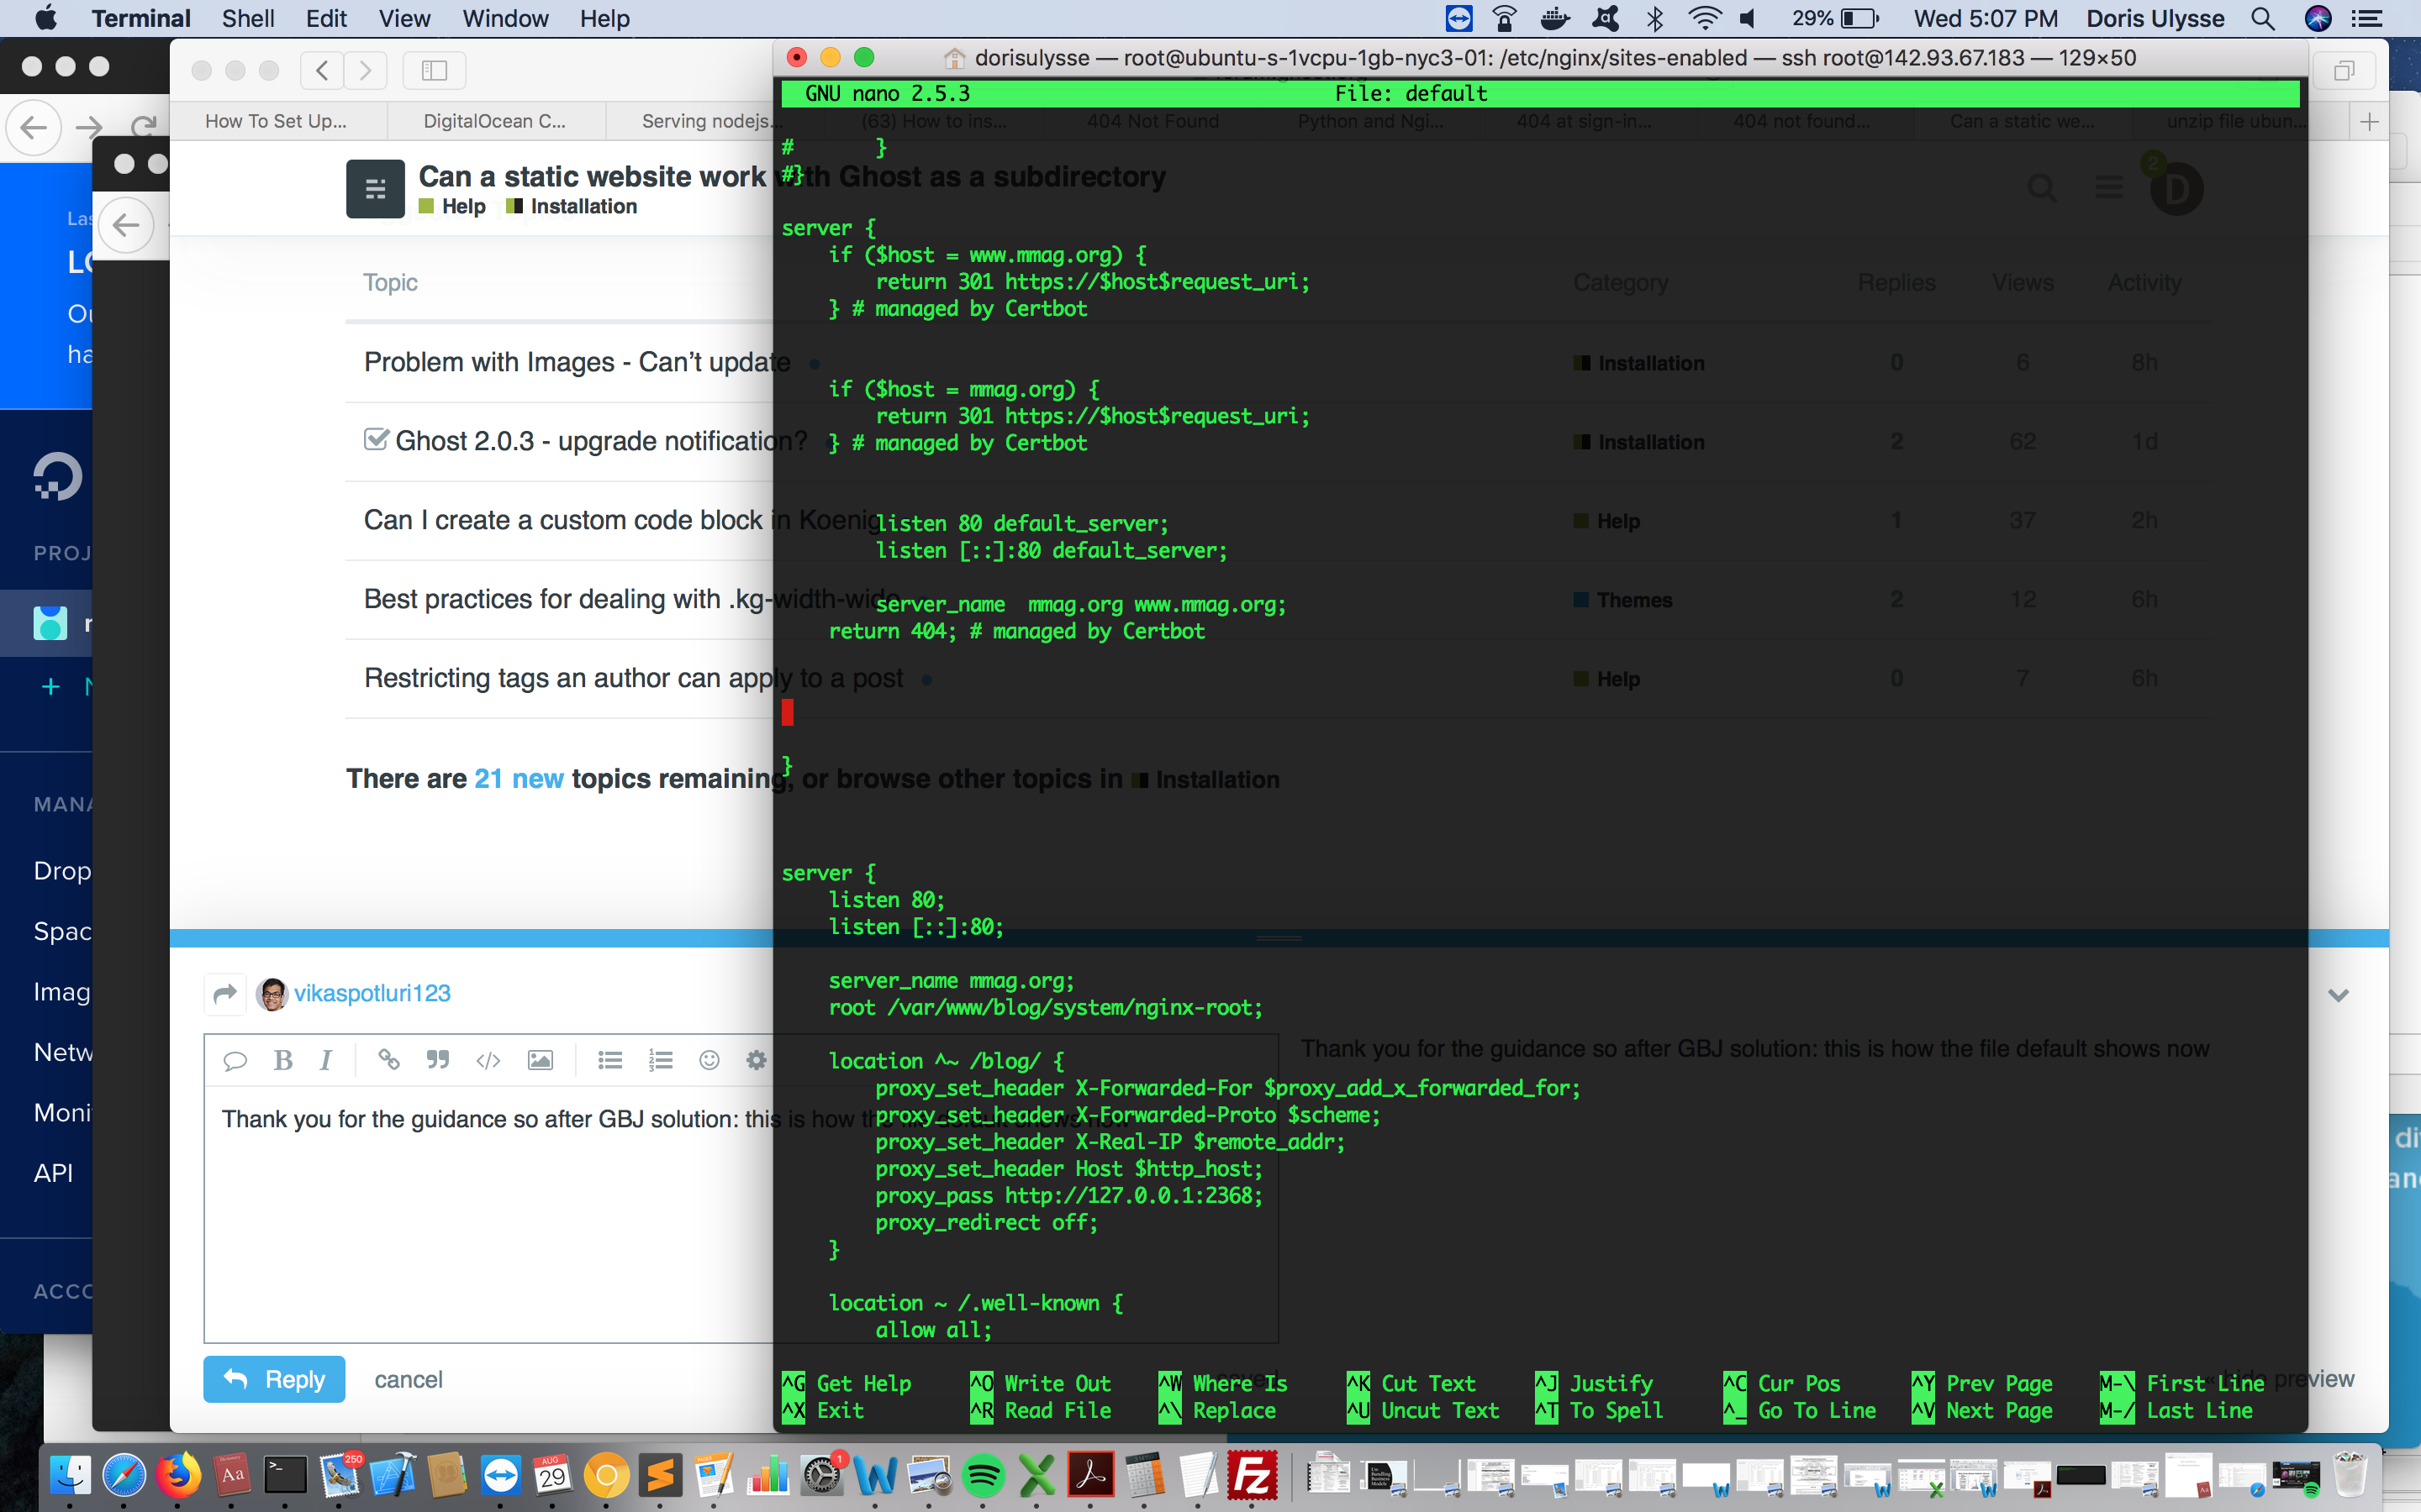Image resolution: width=2421 pixels, height=1512 pixels.
Task: Click the Bold formatting icon in editor
Action: pyautogui.click(x=283, y=1060)
